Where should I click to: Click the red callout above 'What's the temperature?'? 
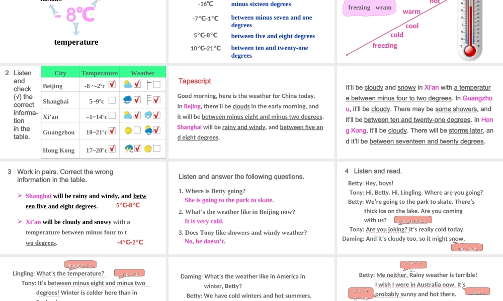pyautogui.click(x=80, y=265)
